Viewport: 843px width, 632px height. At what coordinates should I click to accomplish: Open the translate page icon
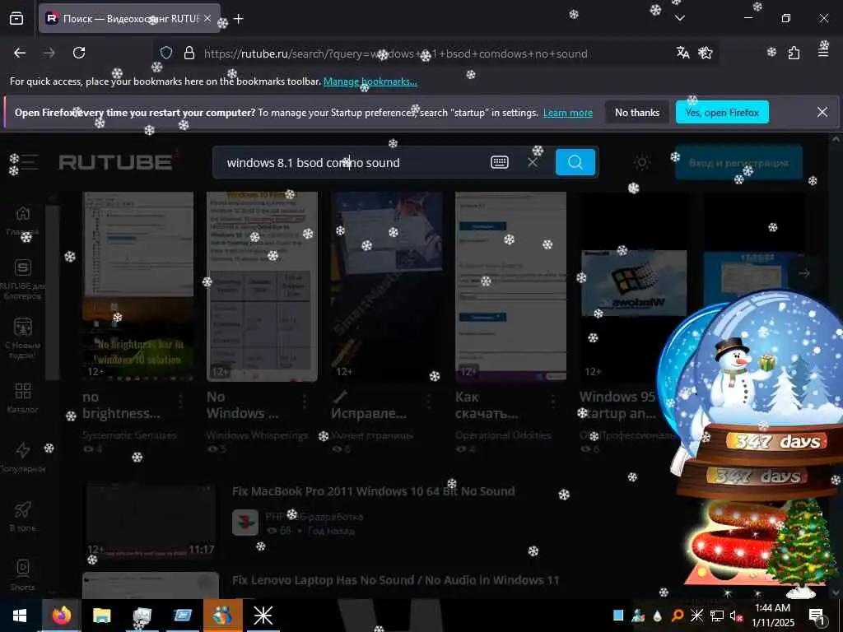click(x=682, y=53)
